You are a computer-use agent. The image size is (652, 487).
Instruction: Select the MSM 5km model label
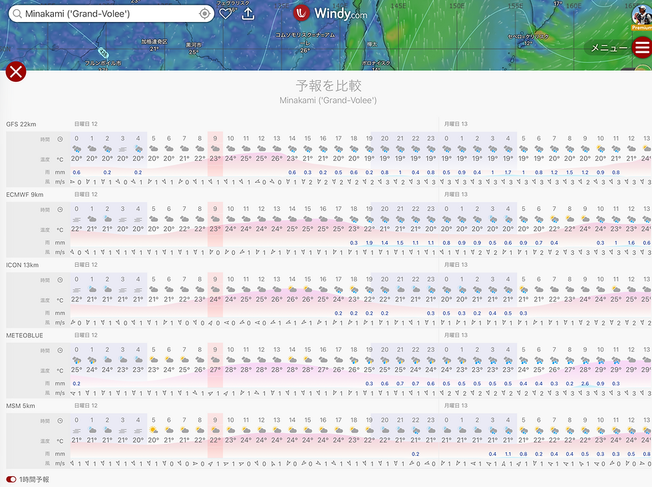[21, 406]
